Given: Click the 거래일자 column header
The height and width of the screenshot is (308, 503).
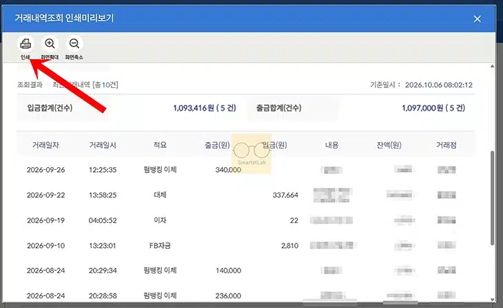Looking at the screenshot, I should point(45,145).
